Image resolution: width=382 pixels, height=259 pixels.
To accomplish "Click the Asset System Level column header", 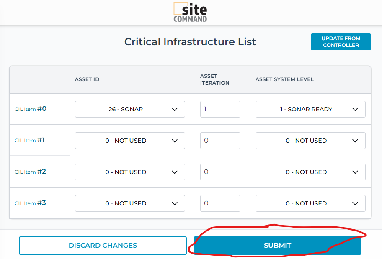I will [284, 79].
